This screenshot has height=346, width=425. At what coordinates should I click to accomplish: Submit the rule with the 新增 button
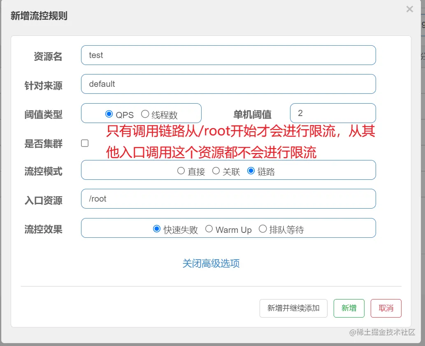(348, 308)
